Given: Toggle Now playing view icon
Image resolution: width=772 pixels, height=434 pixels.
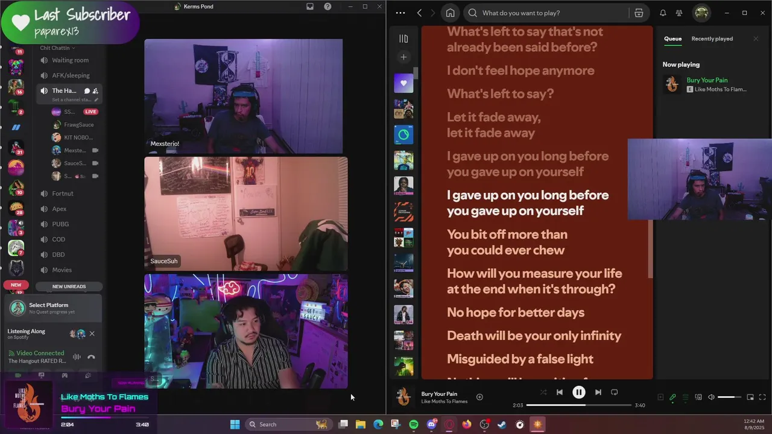Looking at the screenshot, I should tap(660, 397).
